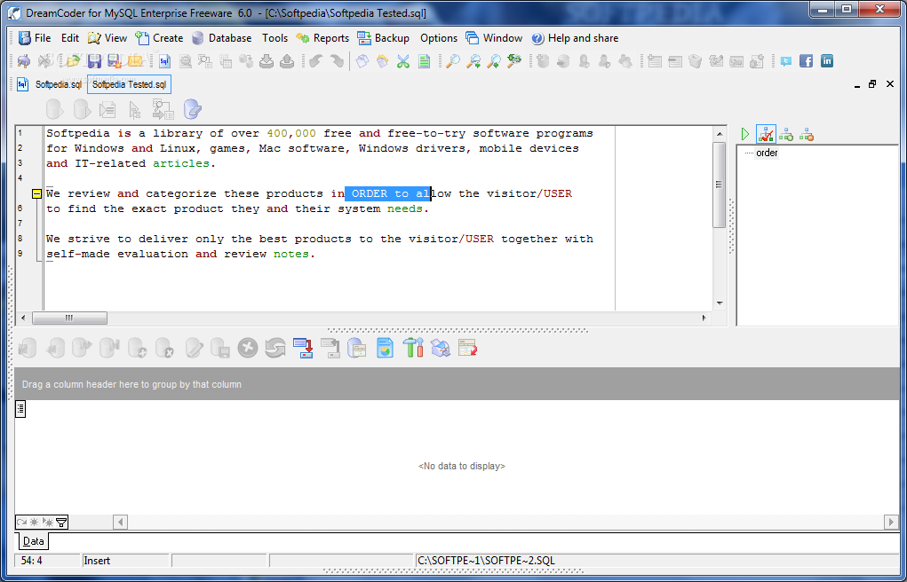Click the refresh data arrows icon

click(x=275, y=349)
